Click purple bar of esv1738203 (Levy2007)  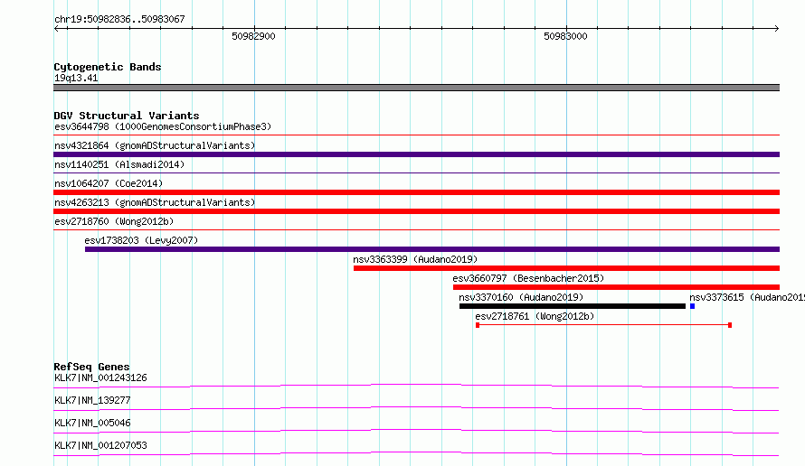click(432, 249)
